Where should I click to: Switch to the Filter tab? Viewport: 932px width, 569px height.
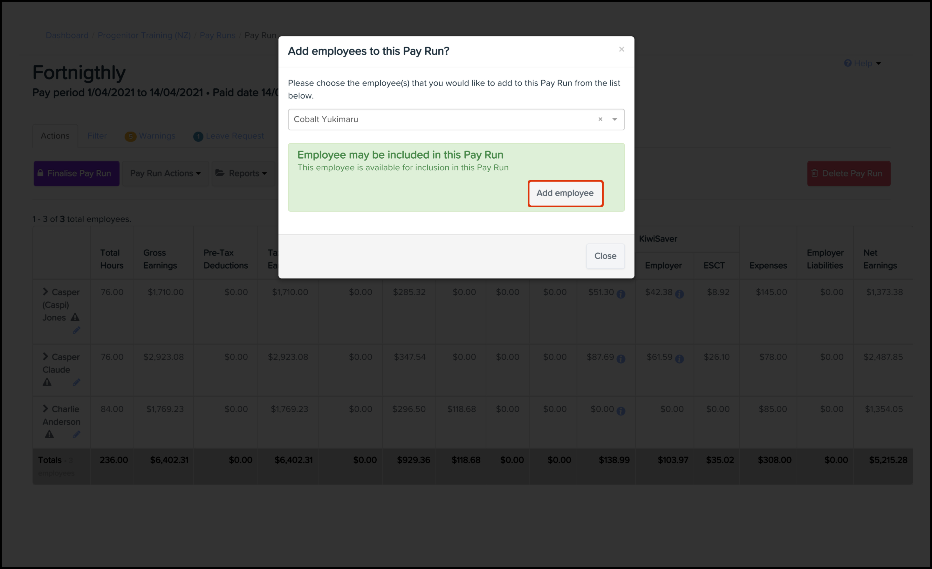pos(97,136)
